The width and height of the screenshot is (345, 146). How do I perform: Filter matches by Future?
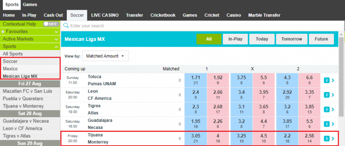point(321,39)
